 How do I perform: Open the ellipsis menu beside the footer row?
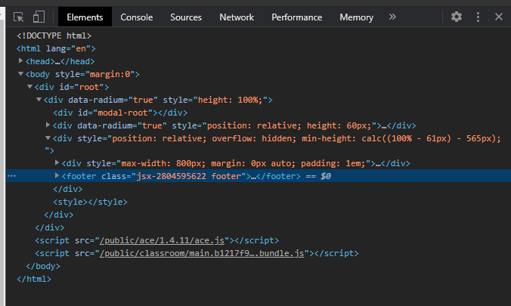coord(11,176)
